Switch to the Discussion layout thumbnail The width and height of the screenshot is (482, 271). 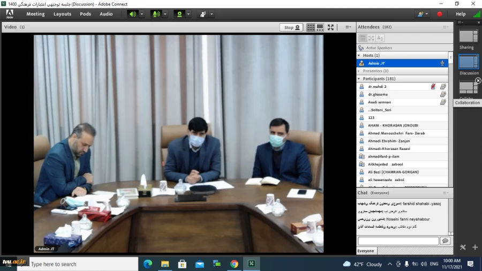(x=469, y=62)
